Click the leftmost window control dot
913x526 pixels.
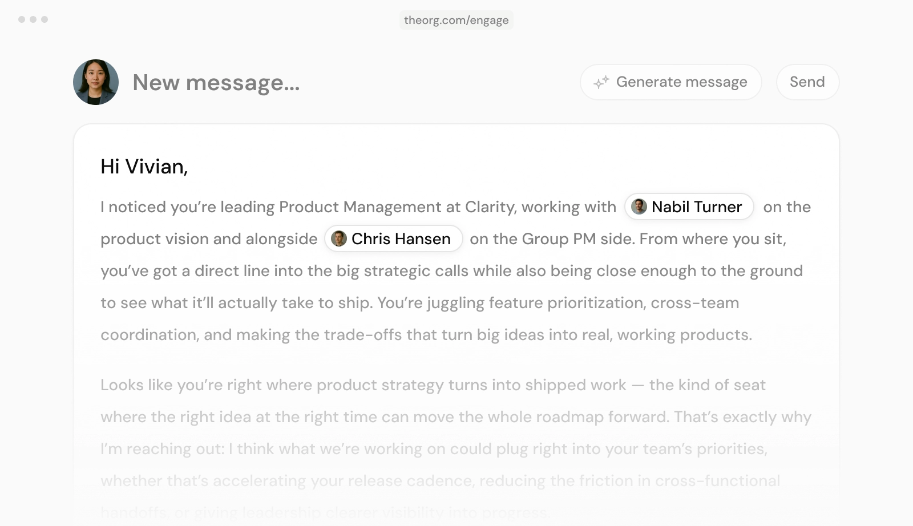[x=22, y=19]
